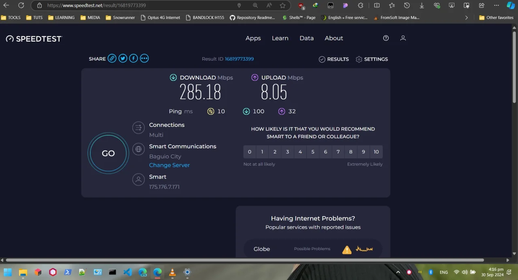Rate recommendation score 0
518x280 pixels.
[250, 152]
